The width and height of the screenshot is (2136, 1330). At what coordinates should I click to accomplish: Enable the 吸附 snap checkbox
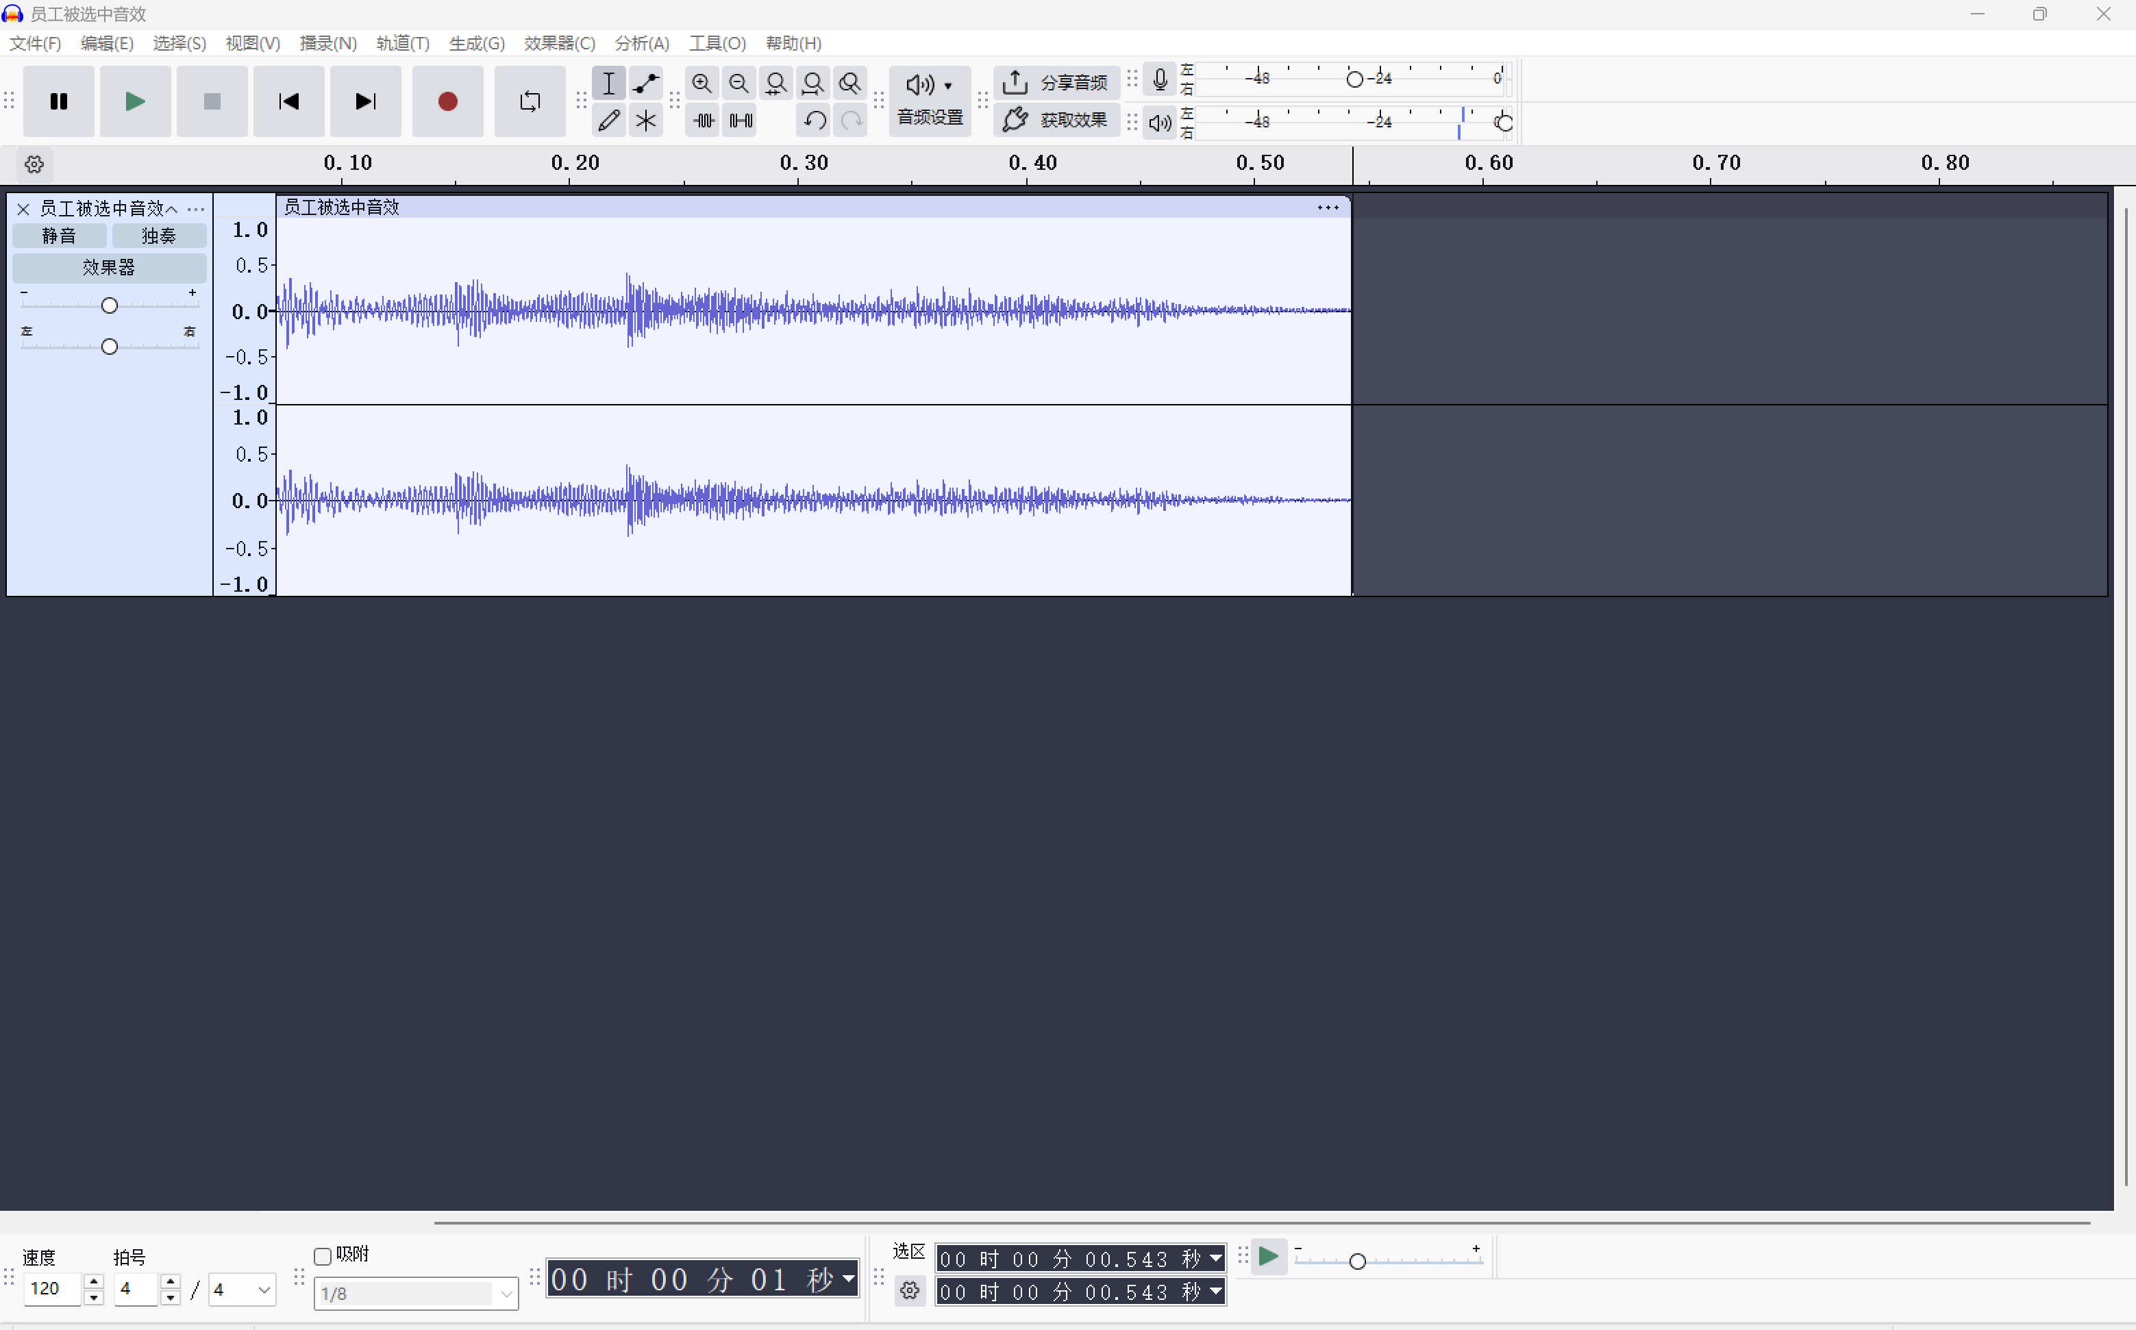(323, 1256)
